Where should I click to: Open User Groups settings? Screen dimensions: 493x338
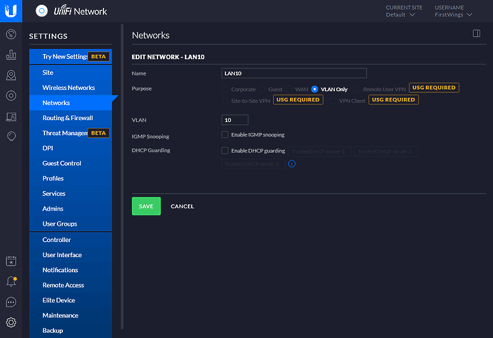(71, 224)
